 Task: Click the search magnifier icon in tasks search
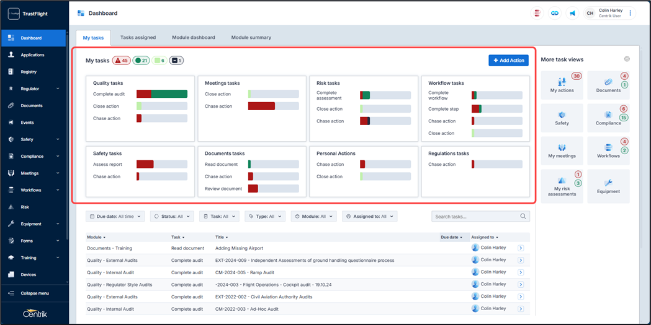tap(523, 217)
